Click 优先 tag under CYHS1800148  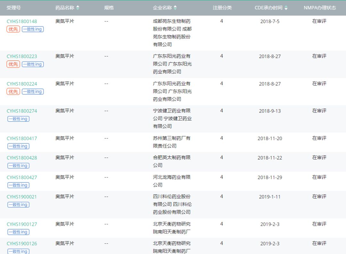(x=13, y=29)
